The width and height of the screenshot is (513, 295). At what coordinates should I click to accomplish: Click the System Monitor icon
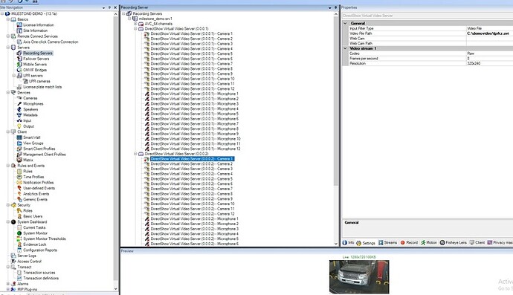[19, 233]
